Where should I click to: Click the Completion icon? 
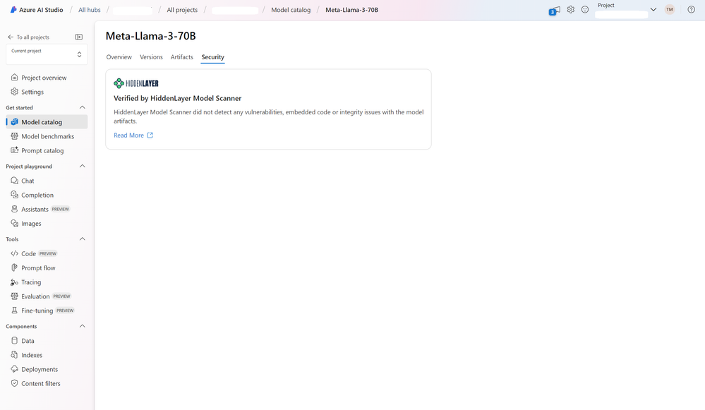point(14,195)
